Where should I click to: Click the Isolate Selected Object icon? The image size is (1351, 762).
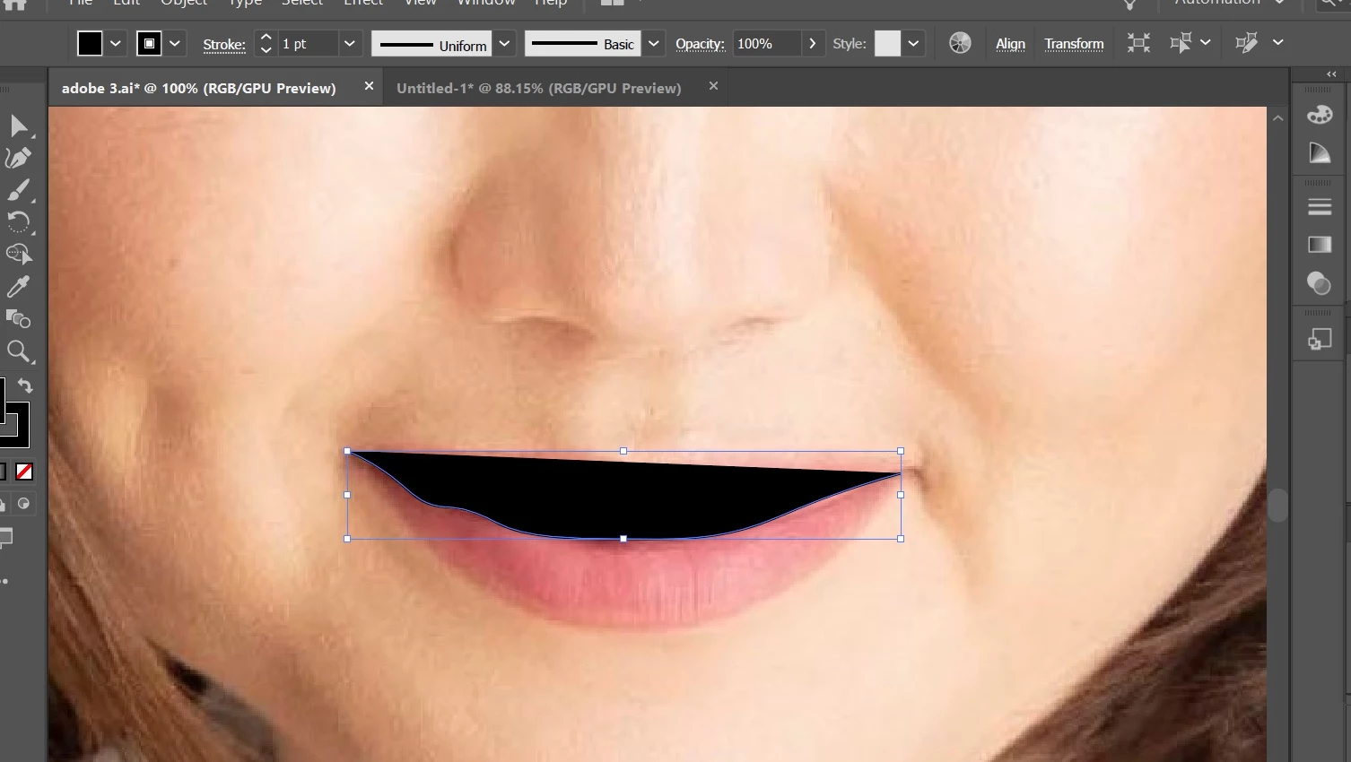[1138, 43]
